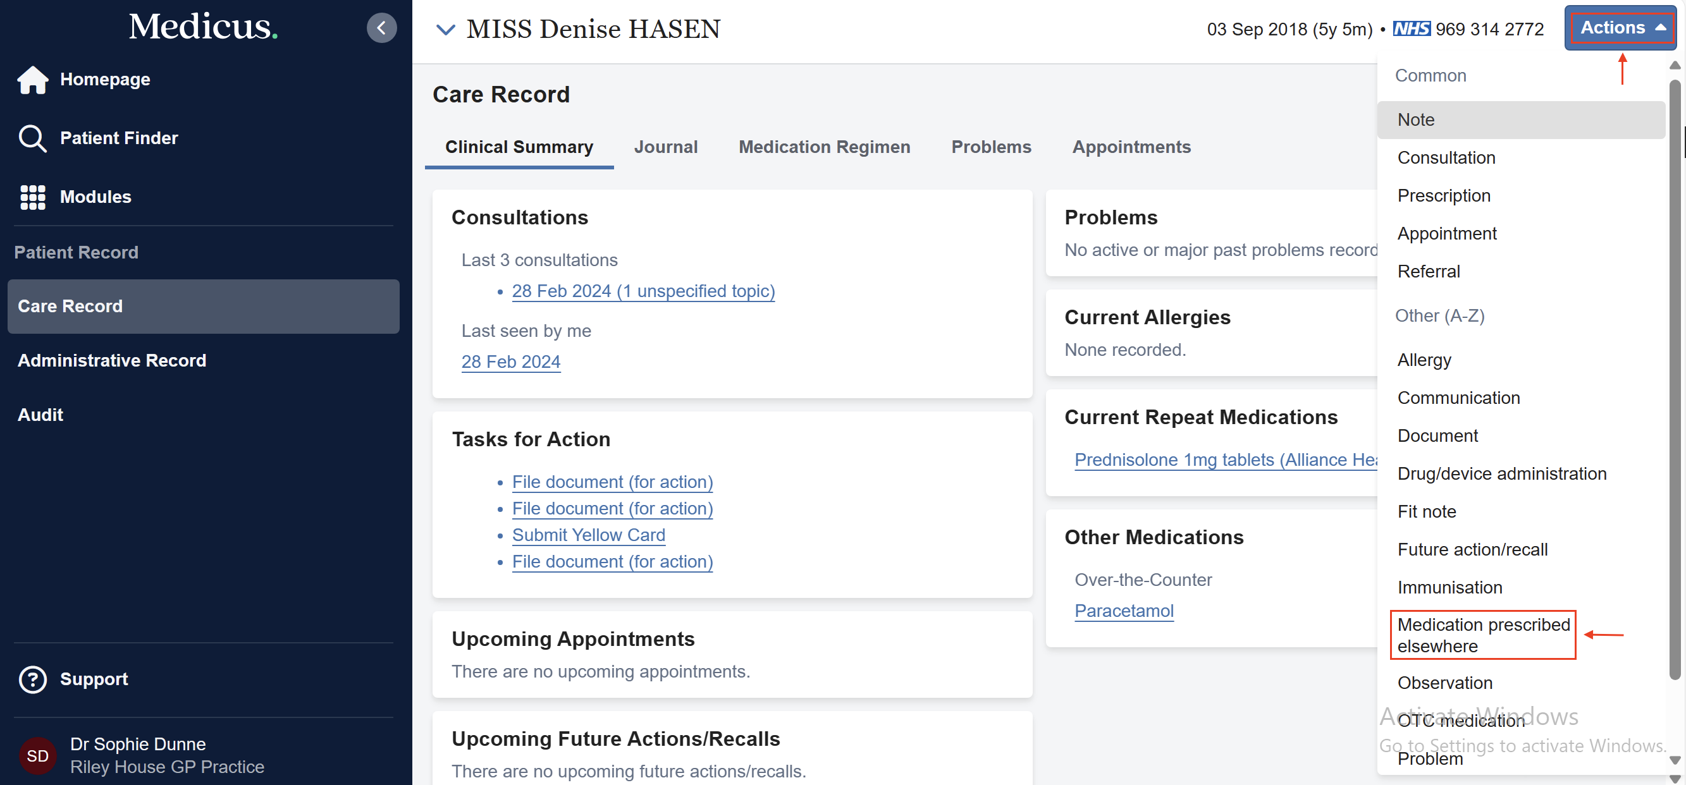Click the Support question mark icon
The width and height of the screenshot is (1686, 785).
32,679
